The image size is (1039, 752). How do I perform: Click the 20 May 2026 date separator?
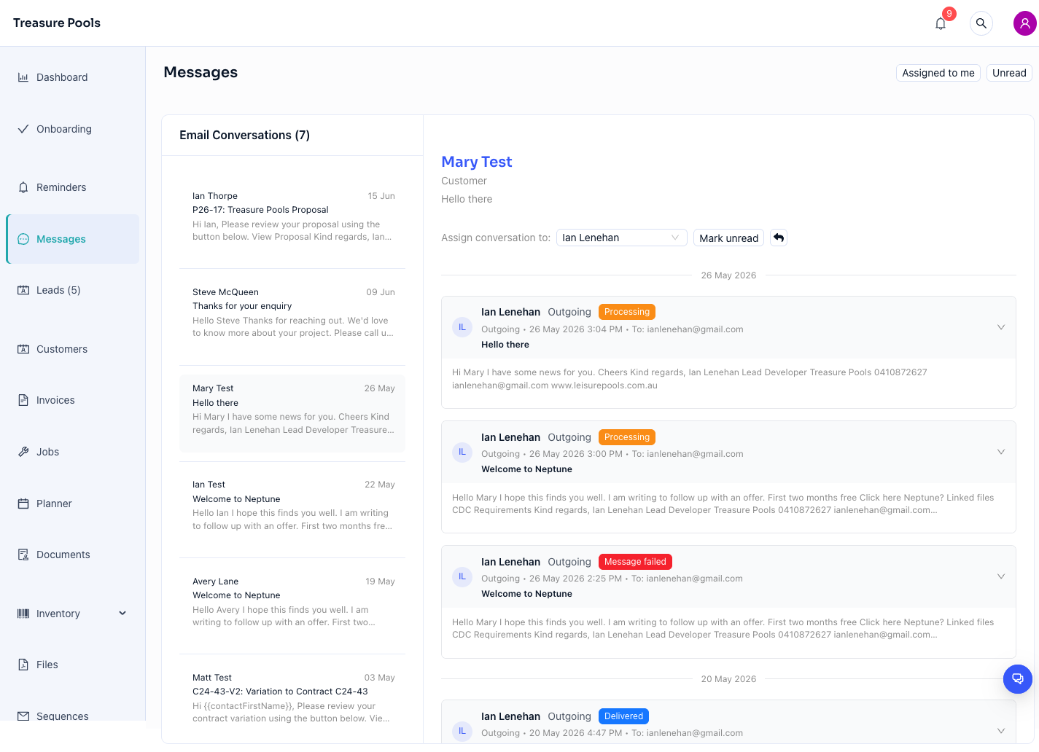[x=728, y=679]
